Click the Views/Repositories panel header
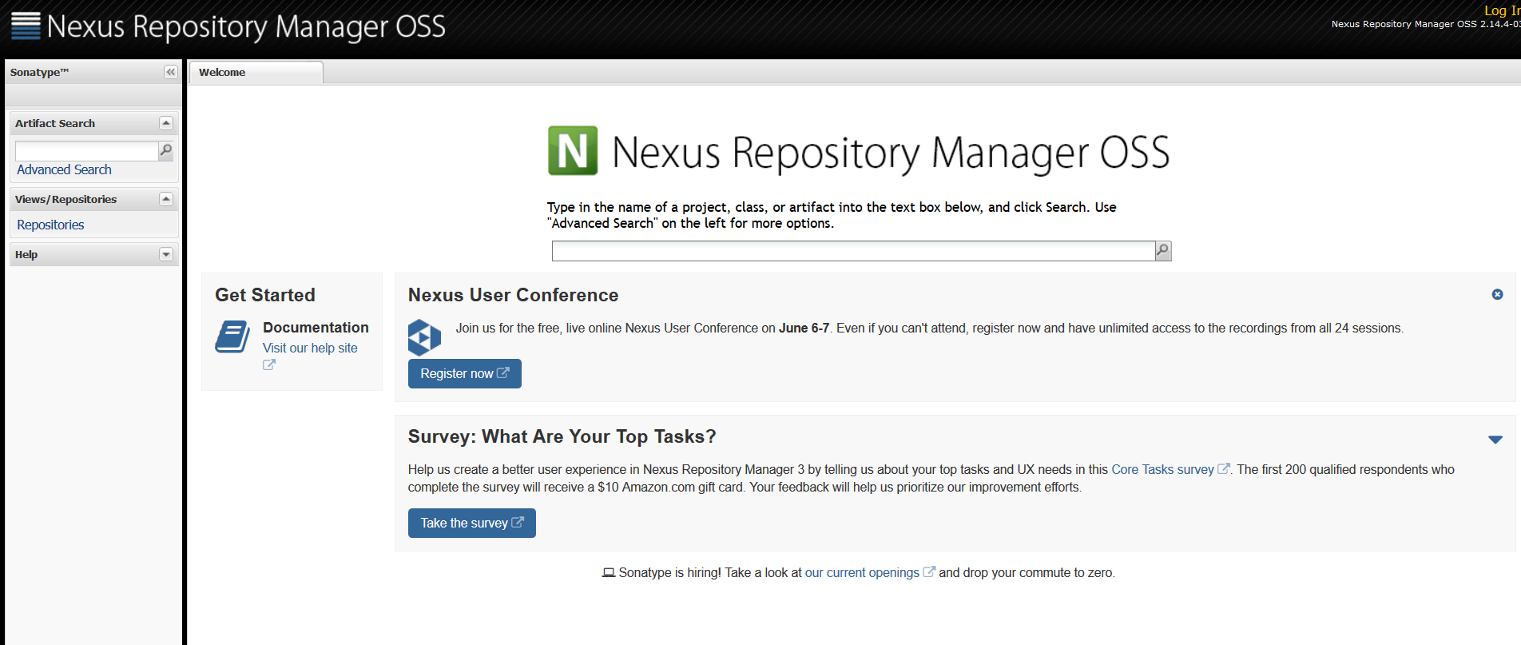Image resolution: width=1521 pixels, height=645 pixels. pyautogui.click(x=94, y=199)
